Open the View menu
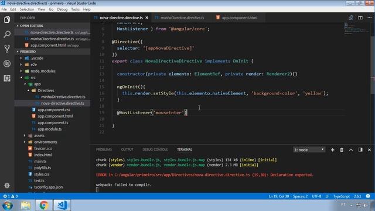Image resolution: width=375 pixels, height=211 pixels. tap(41, 9)
